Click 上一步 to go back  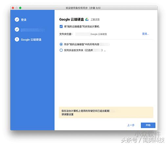tap(131, 125)
